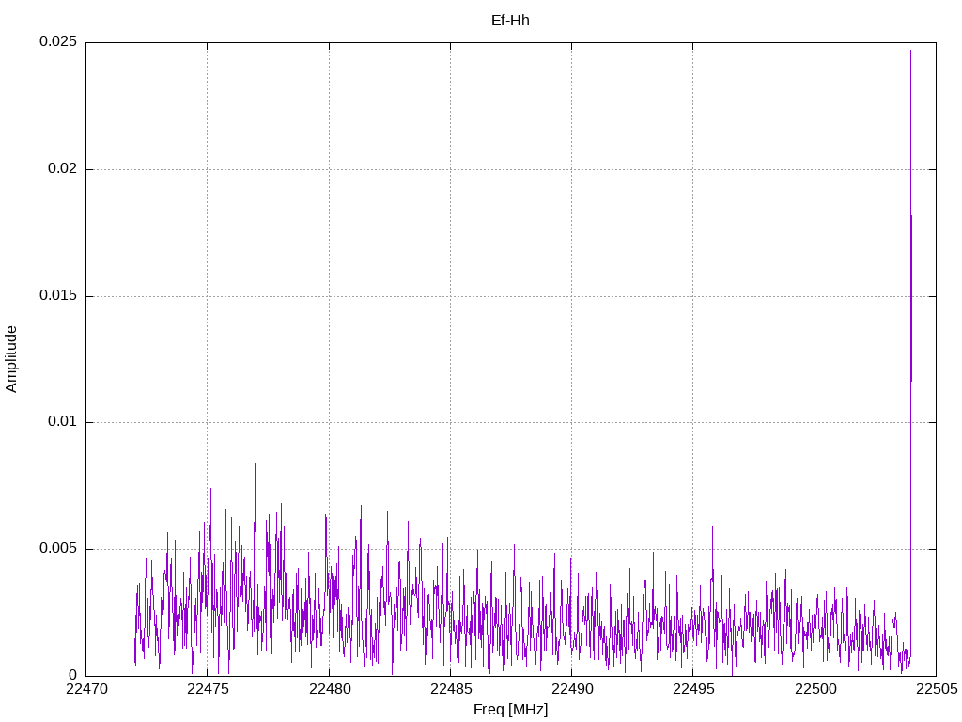Click the y-axis tick label 0.005

click(x=58, y=548)
